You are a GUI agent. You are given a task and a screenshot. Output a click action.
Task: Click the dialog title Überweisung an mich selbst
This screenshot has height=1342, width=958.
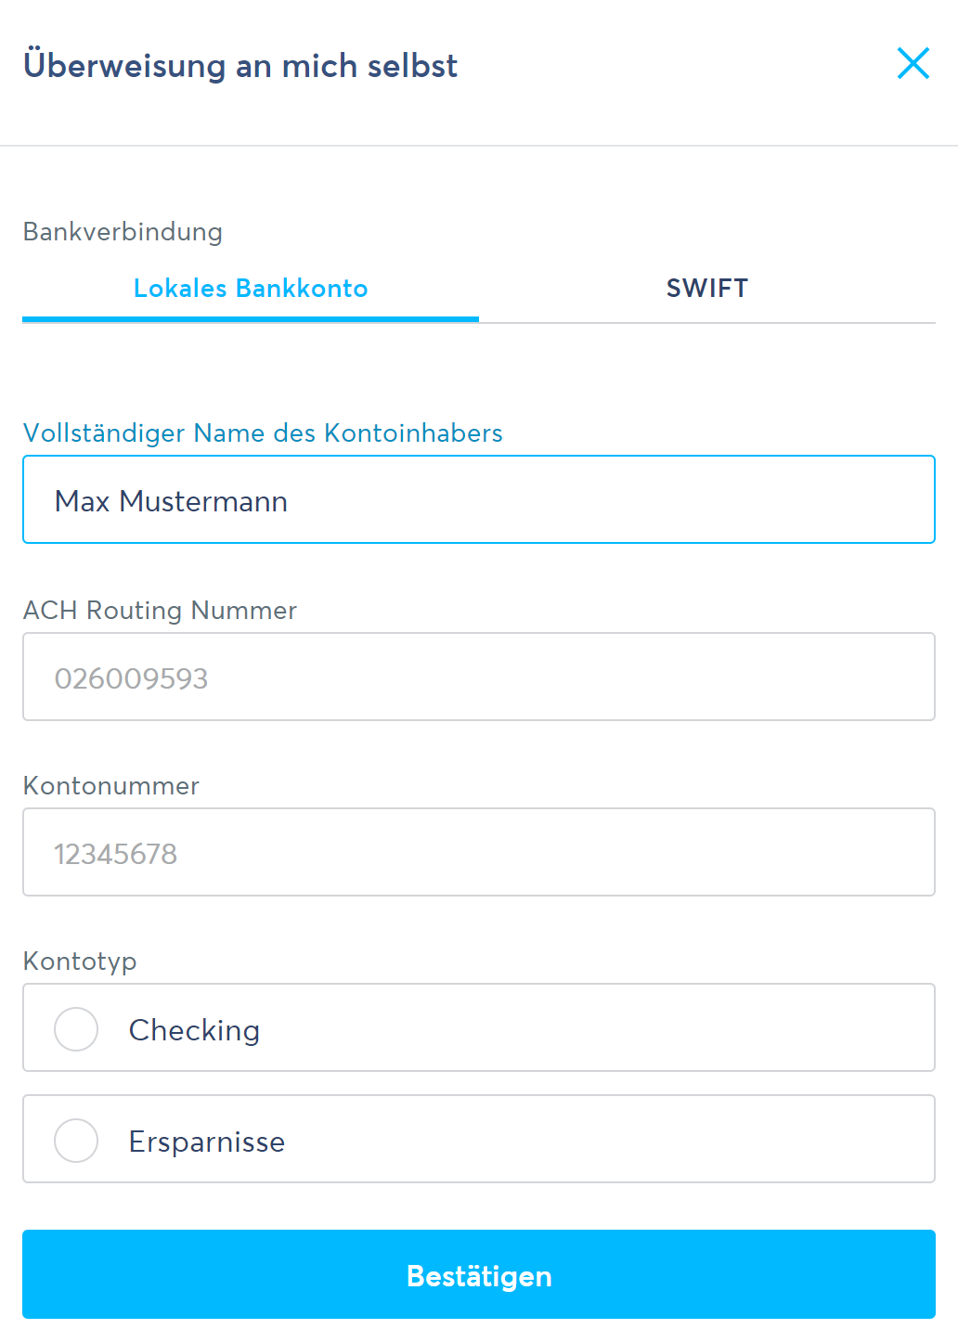(x=240, y=66)
